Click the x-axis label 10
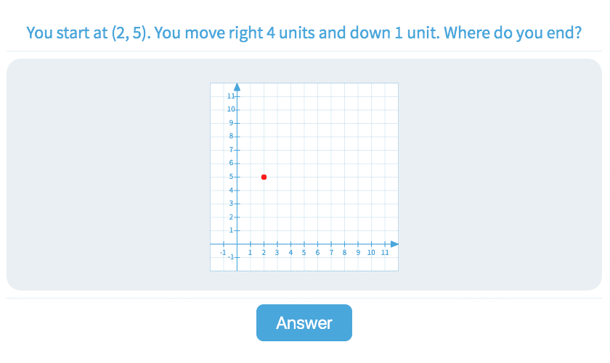Screen dimensions: 610x363 tap(371, 252)
